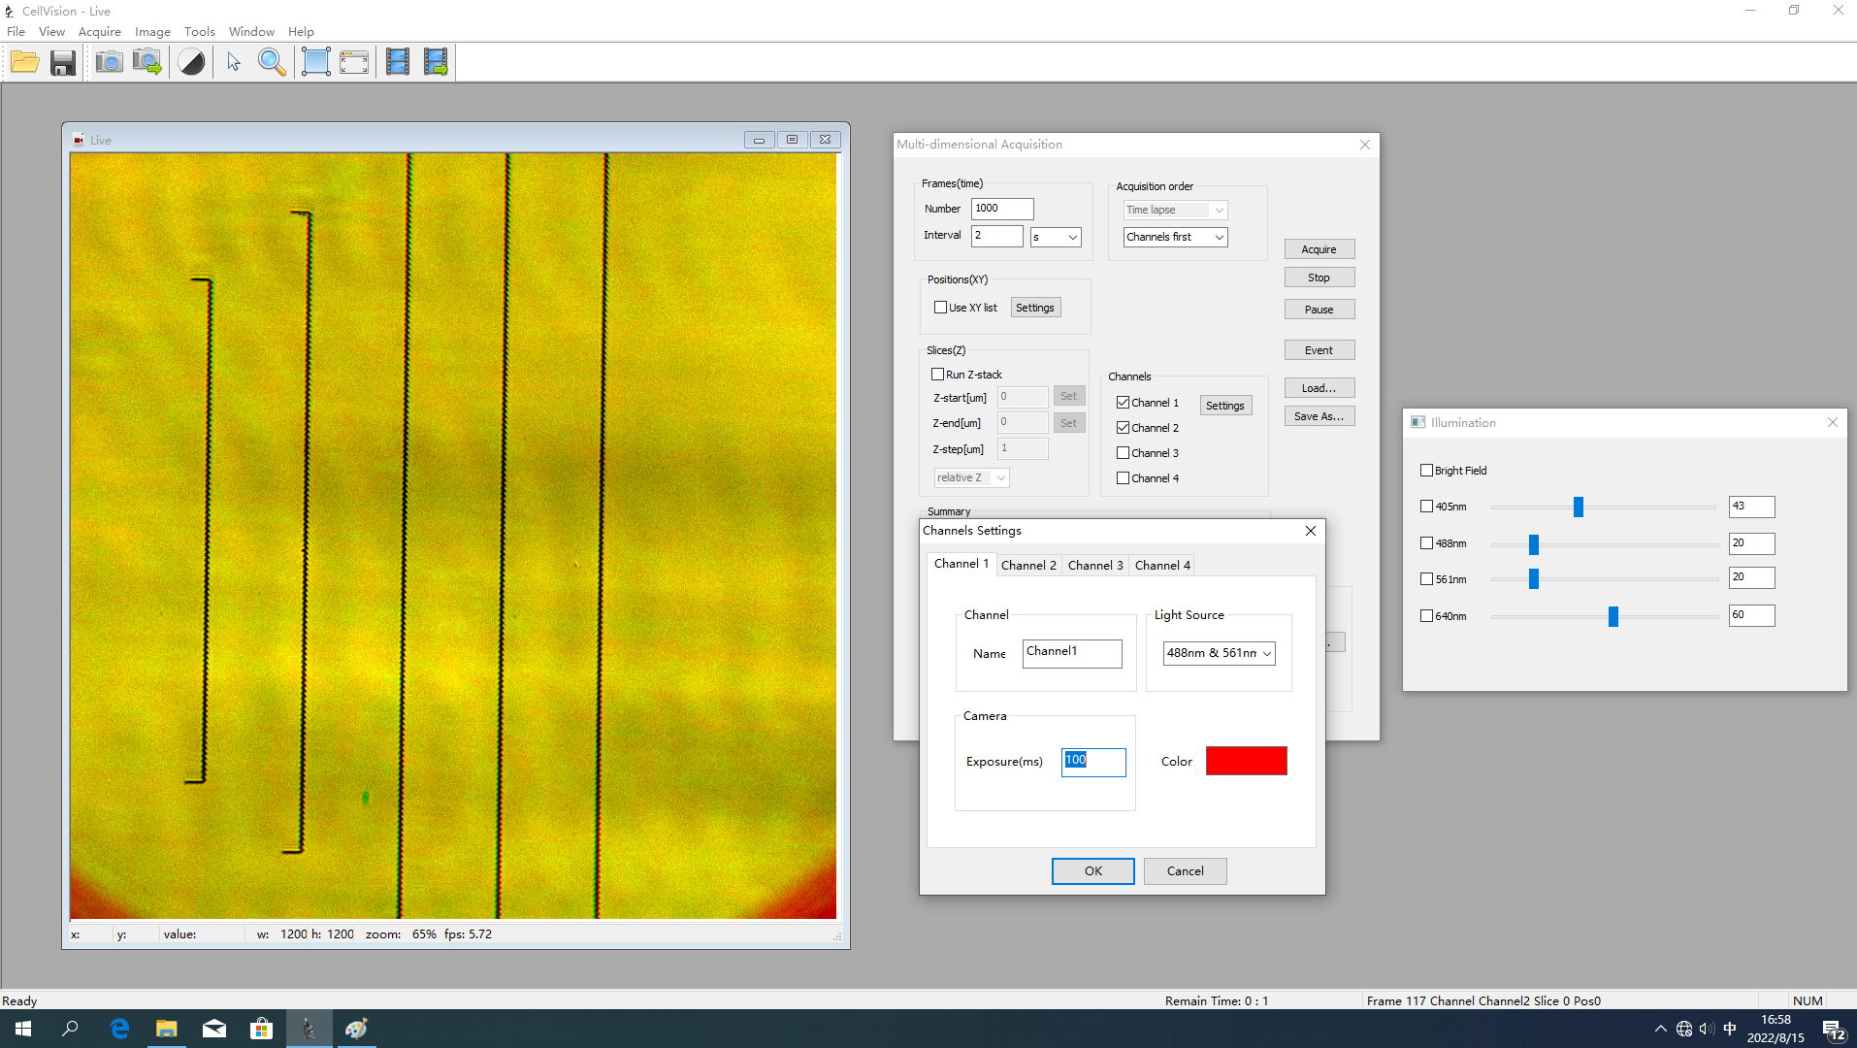Select the magnifying glass zoom tool

pos(272,62)
